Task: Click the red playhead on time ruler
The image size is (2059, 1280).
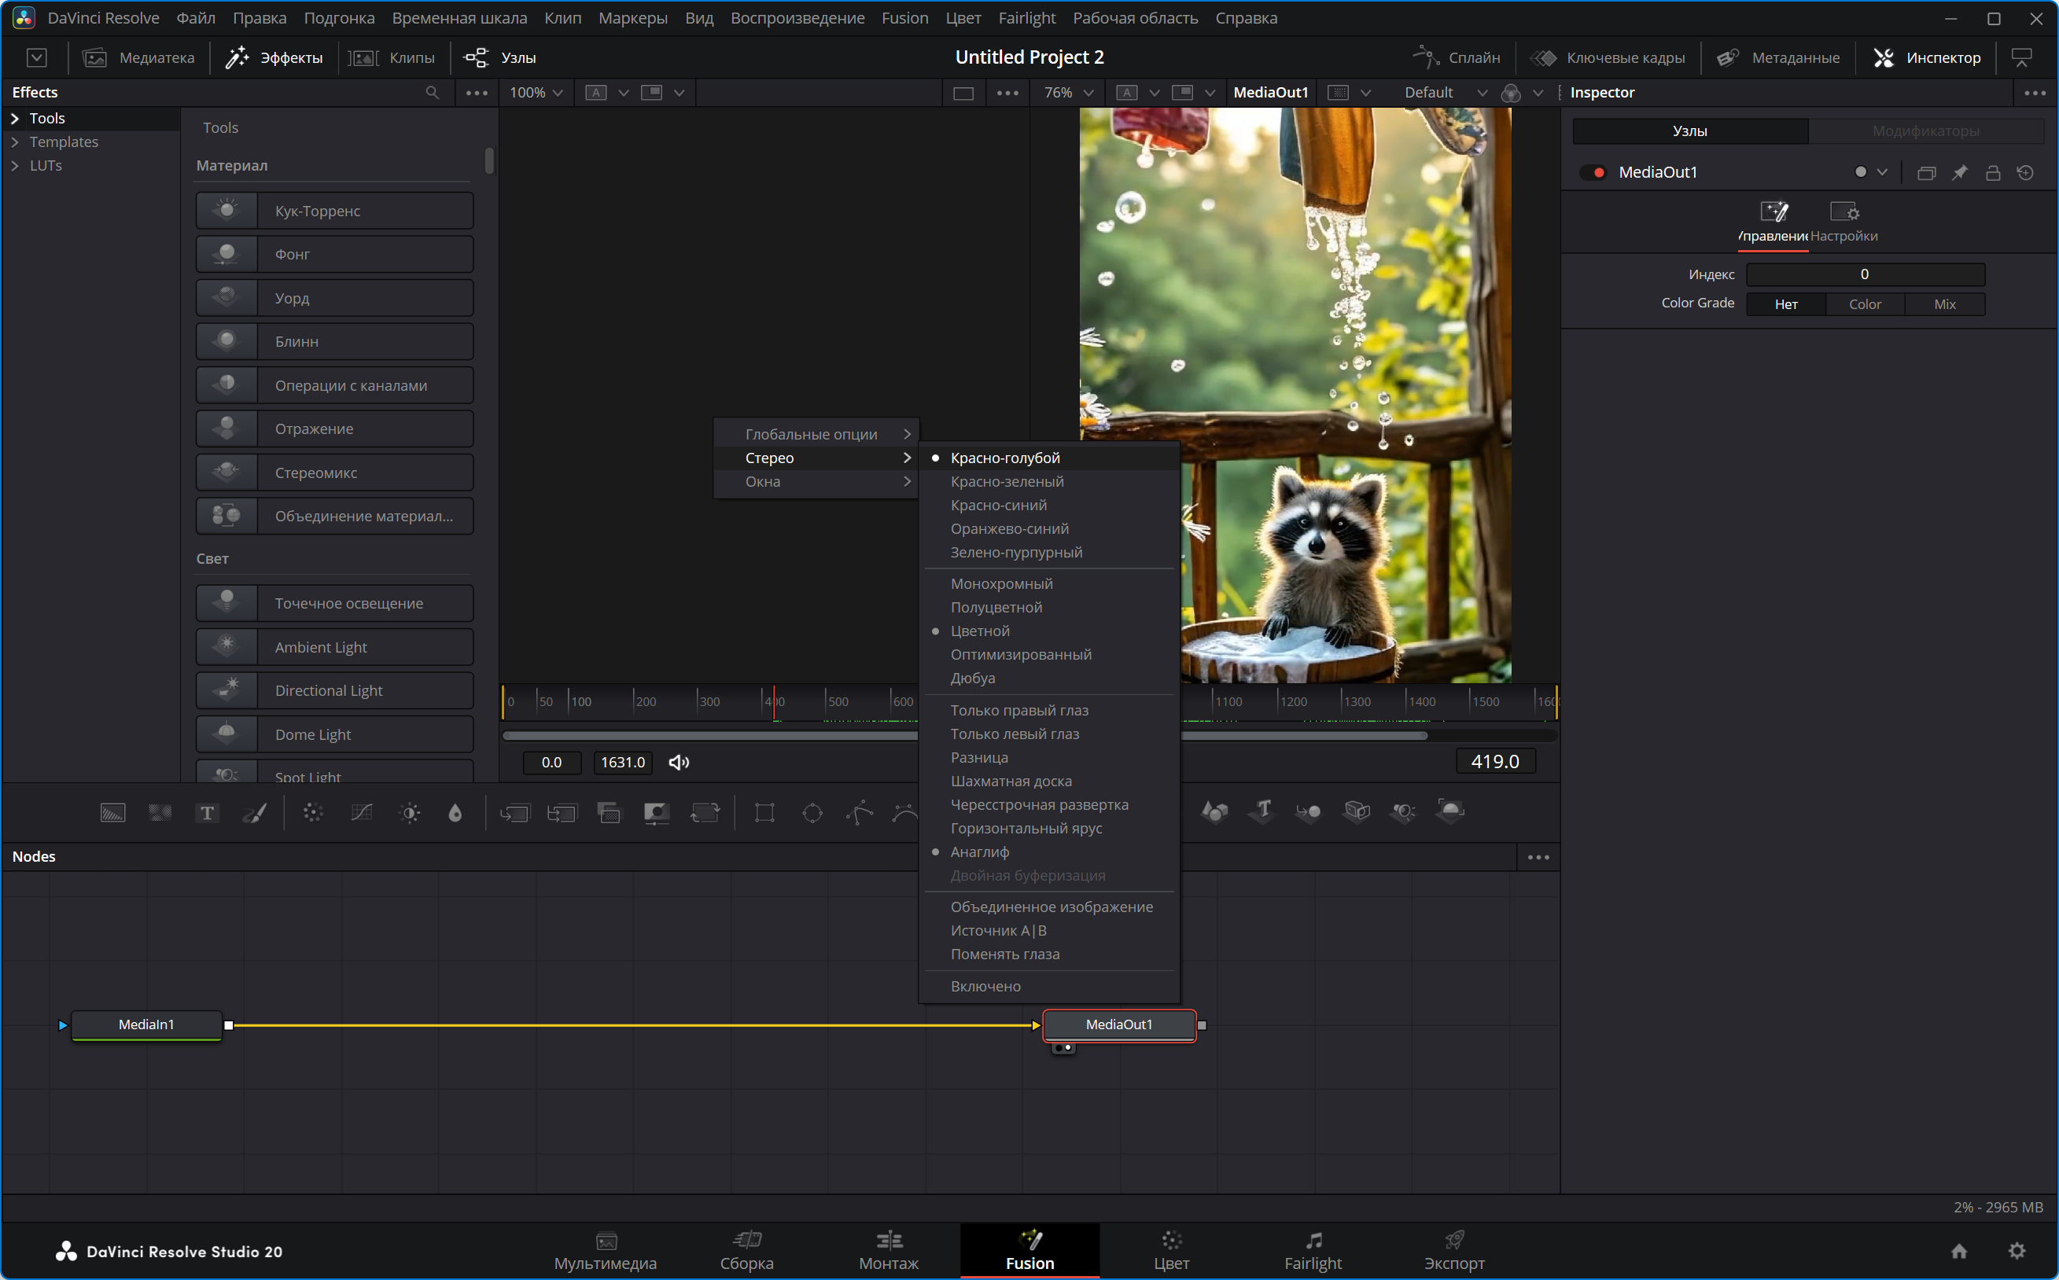Action: pyautogui.click(x=774, y=701)
